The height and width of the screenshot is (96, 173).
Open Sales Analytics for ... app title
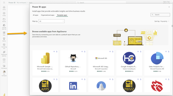click(x=156, y=67)
